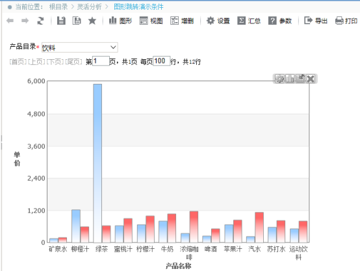This screenshot has width=360, height=271.
Task: Open the 产品目录 dropdown
Action: (80, 47)
